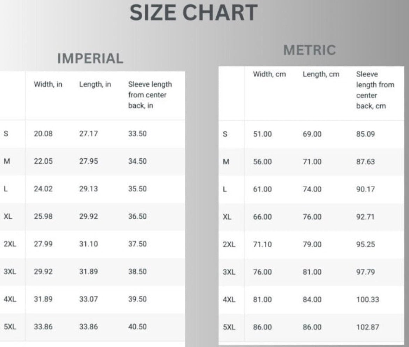This screenshot has width=409, height=347.
Task: Click the 35.50 sleeve length value
Action: click(137, 189)
